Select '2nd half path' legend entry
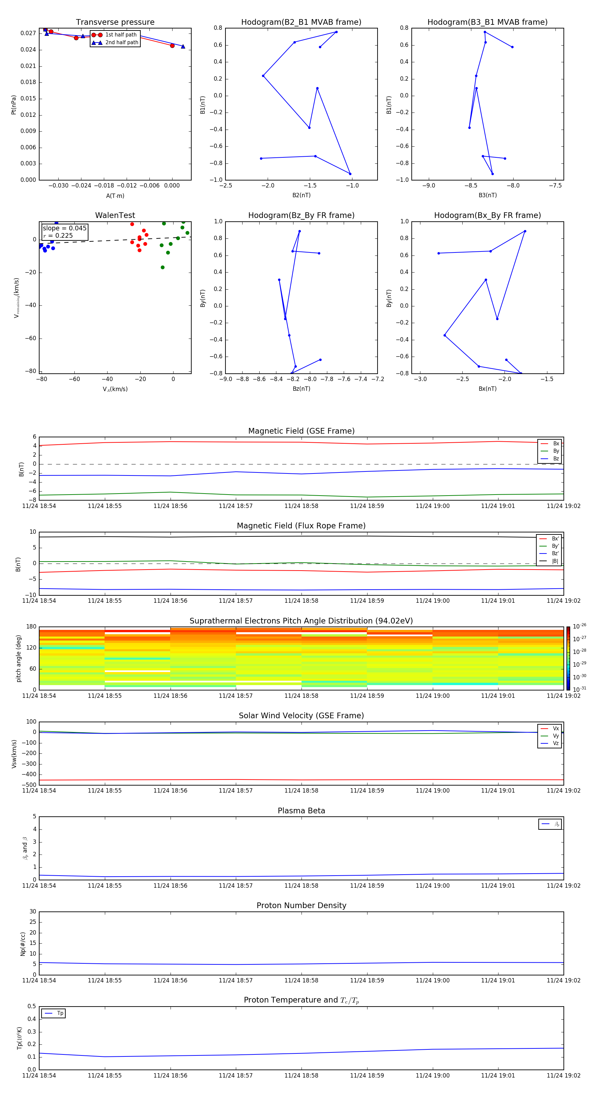Screen dimensions: 603x1105 click(115, 43)
